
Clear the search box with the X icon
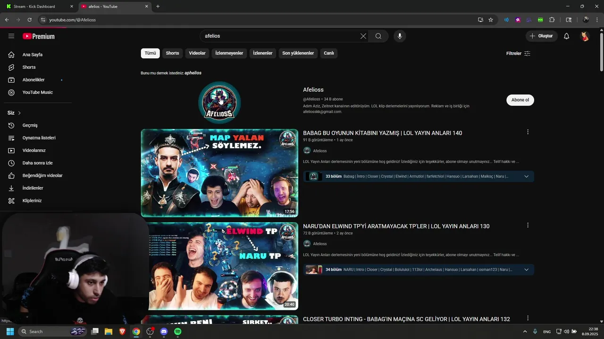[x=363, y=36]
